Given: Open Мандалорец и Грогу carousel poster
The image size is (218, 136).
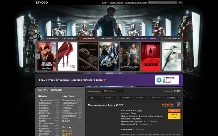Looking at the screenshot, I should click(109, 57).
